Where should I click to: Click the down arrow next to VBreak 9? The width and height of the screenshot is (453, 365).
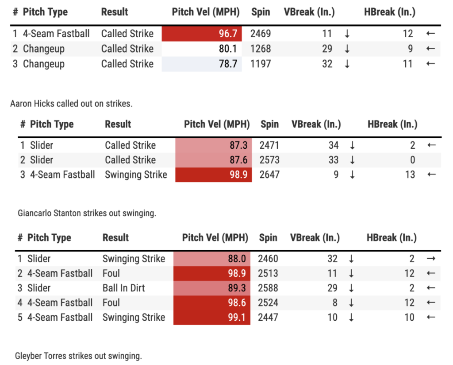tap(352, 175)
